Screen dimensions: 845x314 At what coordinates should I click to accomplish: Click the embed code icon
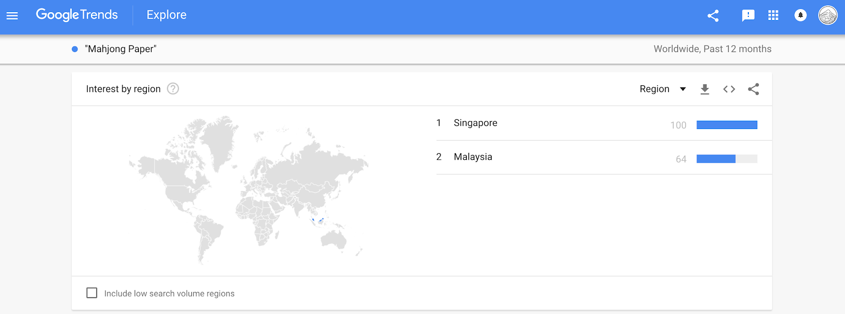tap(729, 89)
